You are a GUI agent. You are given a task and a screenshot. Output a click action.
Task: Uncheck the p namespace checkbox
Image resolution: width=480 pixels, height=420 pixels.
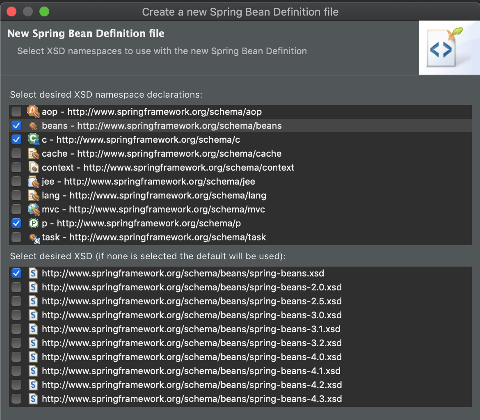point(16,223)
